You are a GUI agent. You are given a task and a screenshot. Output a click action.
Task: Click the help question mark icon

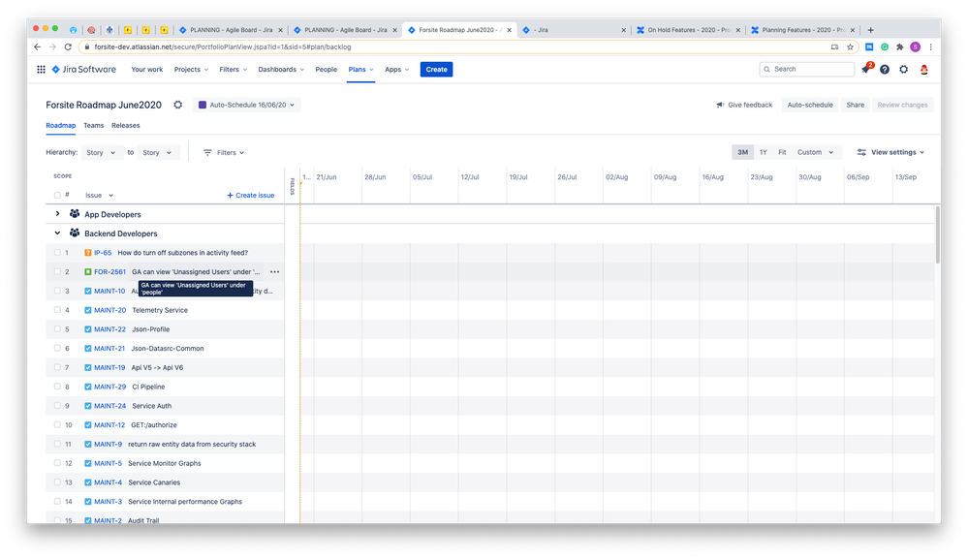(x=884, y=69)
